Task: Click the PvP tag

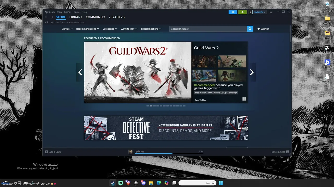Action: coord(210,93)
